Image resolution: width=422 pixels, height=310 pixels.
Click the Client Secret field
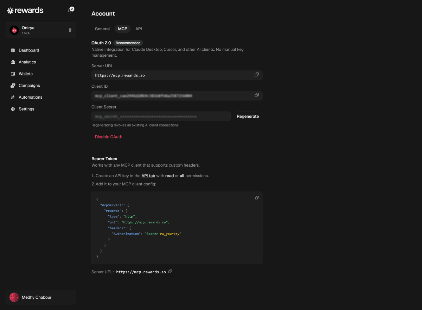pyautogui.click(x=161, y=116)
